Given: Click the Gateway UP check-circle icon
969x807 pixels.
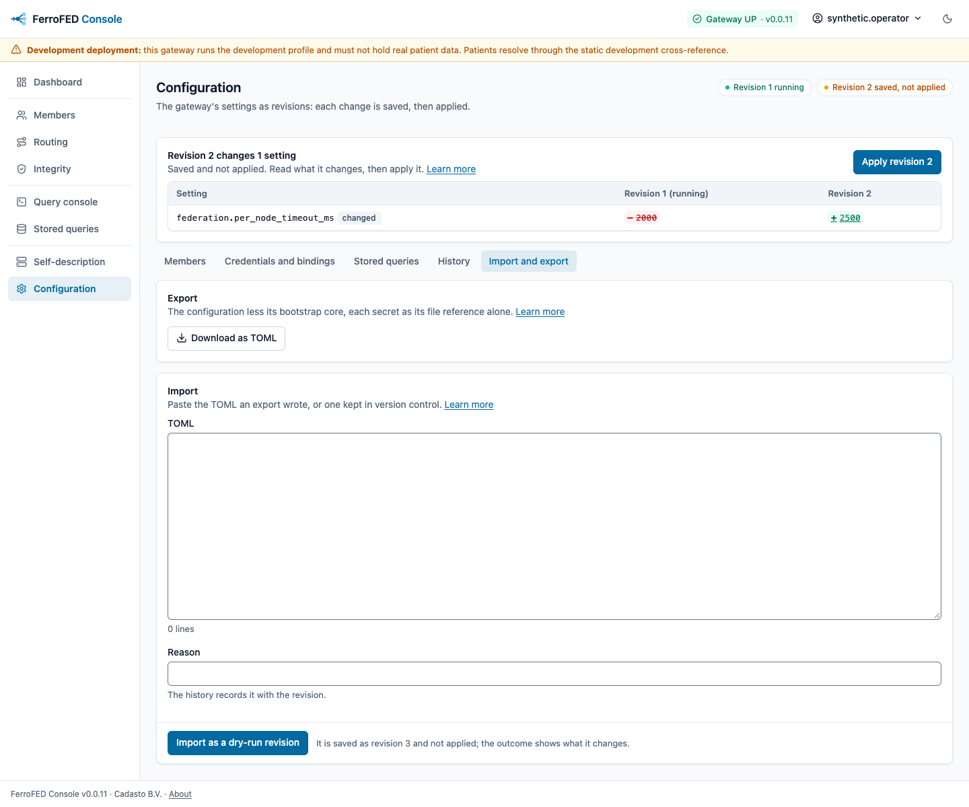Looking at the screenshot, I should [697, 19].
